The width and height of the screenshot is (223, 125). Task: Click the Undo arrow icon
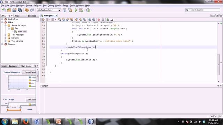click(x=26, y=10)
